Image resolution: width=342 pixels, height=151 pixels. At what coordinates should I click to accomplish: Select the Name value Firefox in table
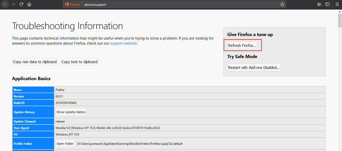point(60,90)
